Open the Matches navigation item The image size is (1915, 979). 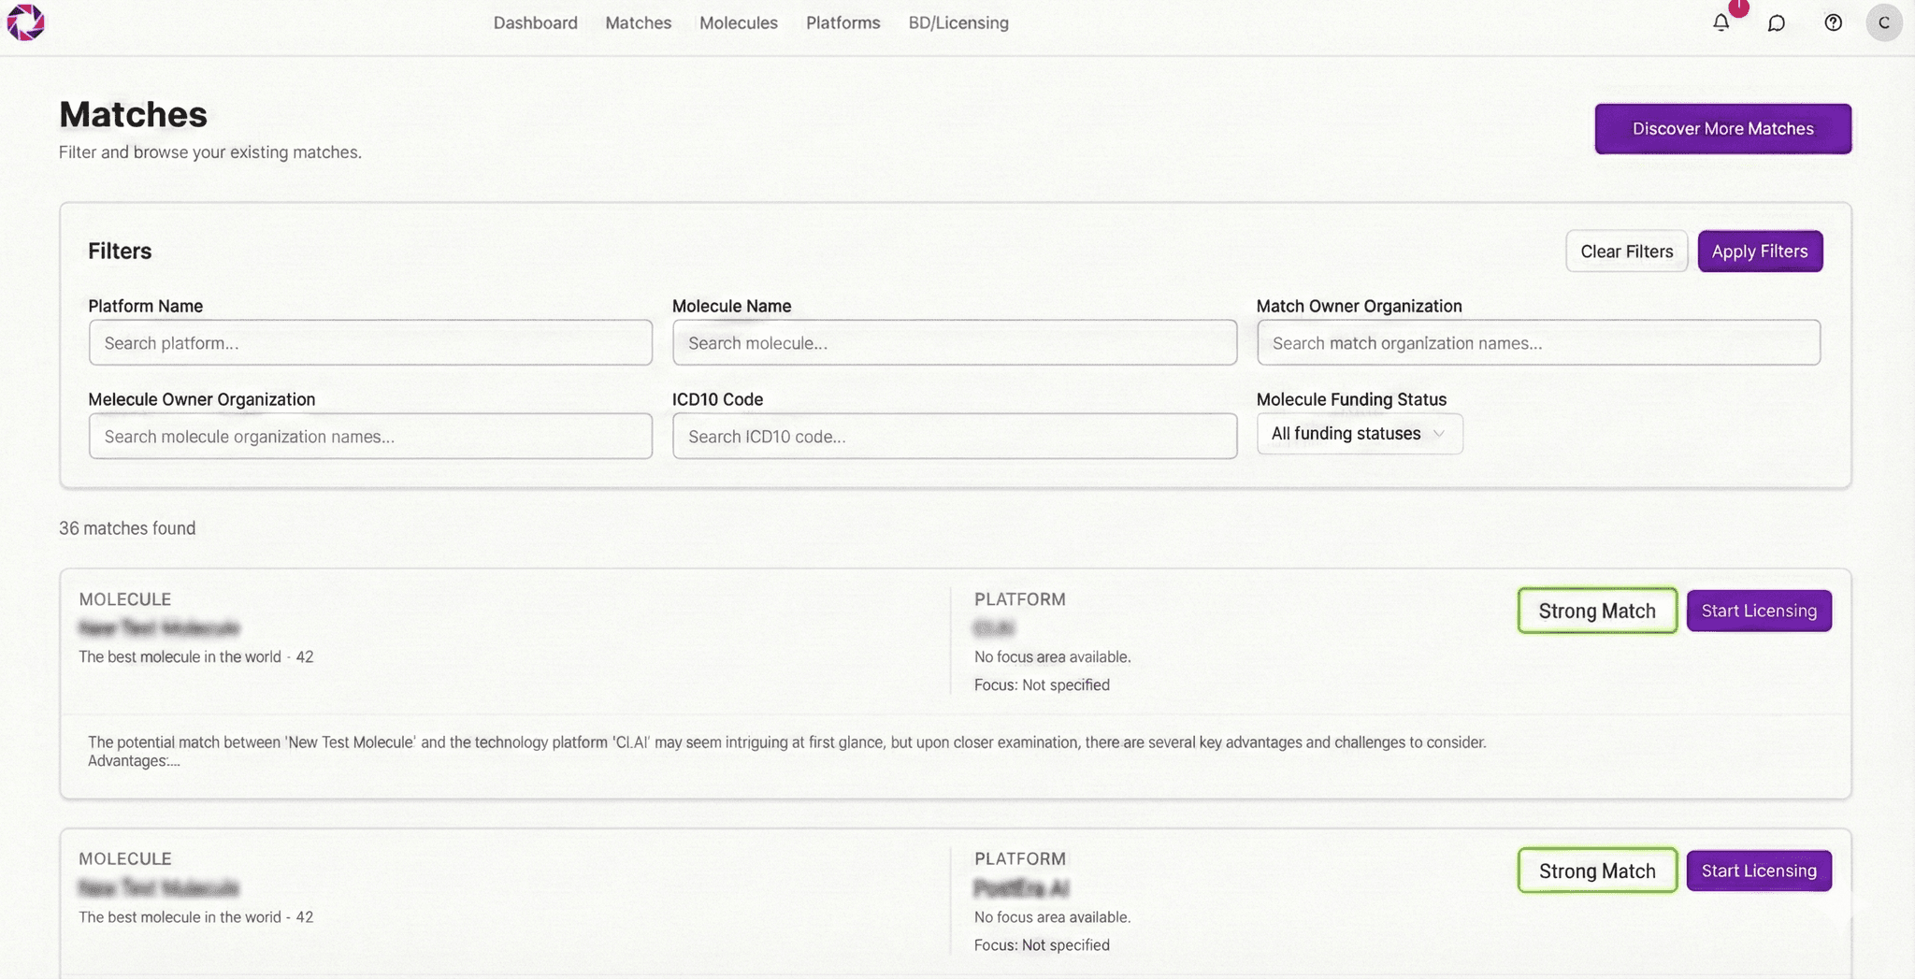pyautogui.click(x=638, y=22)
